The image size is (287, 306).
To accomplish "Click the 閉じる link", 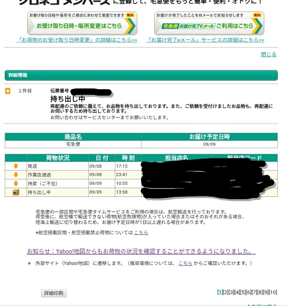I will (x=269, y=54).
